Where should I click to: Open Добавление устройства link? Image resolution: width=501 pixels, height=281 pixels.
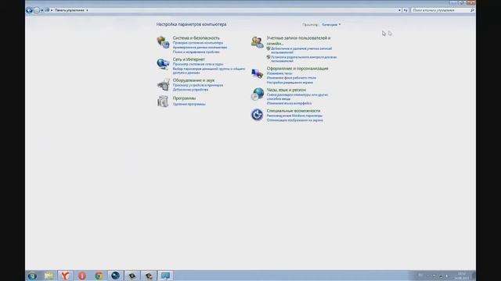click(x=190, y=90)
